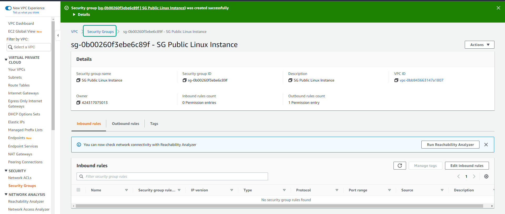Click Edit inbound rules button
The image size is (505, 214).
pyautogui.click(x=467, y=166)
